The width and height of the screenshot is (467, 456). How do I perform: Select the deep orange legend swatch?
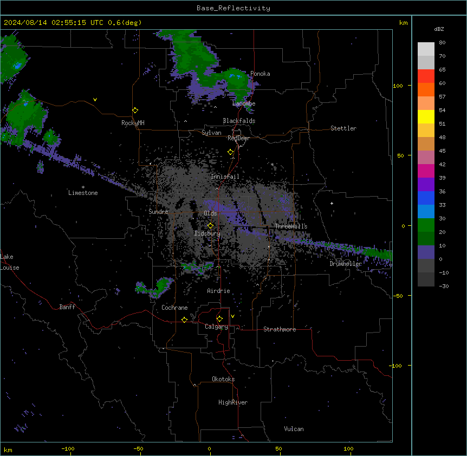click(x=426, y=89)
